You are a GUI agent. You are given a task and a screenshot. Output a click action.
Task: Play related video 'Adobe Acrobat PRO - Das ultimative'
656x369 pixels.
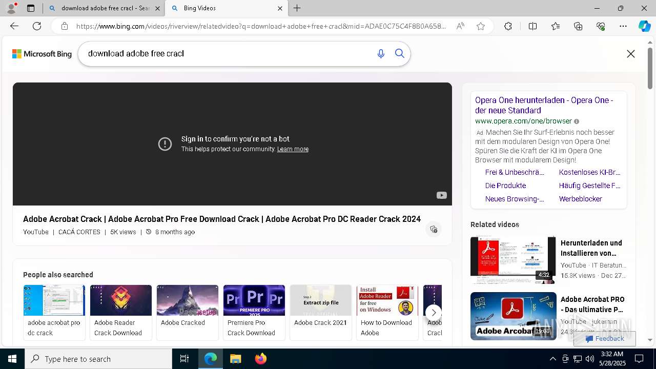point(548,316)
